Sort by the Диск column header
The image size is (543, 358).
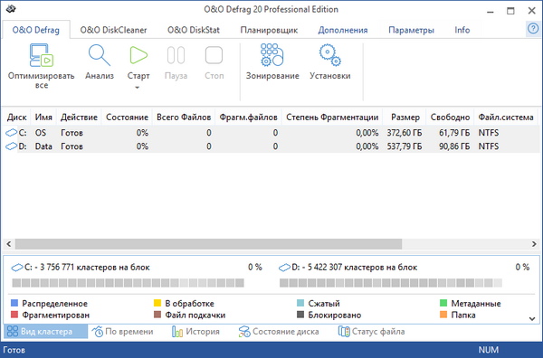pos(17,118)
